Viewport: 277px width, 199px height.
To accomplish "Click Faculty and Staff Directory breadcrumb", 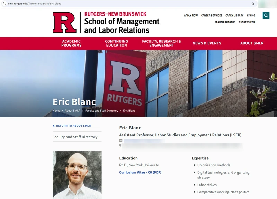I will point(101,111).
